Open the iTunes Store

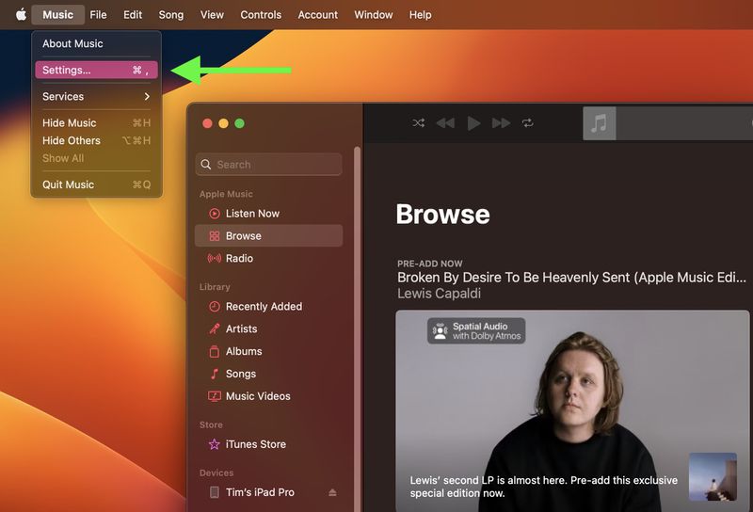pos(255,444)
